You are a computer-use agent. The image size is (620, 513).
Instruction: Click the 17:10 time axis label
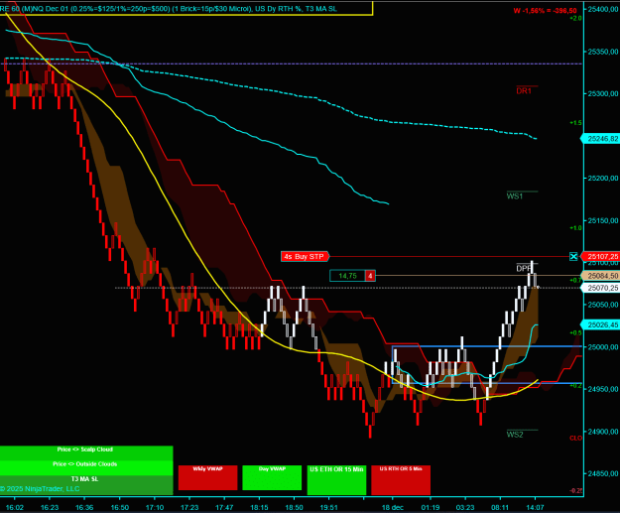(x=155, y=507)
